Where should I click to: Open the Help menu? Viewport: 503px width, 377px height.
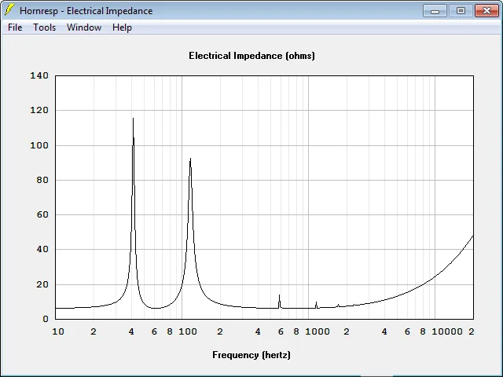click(123, 27)
